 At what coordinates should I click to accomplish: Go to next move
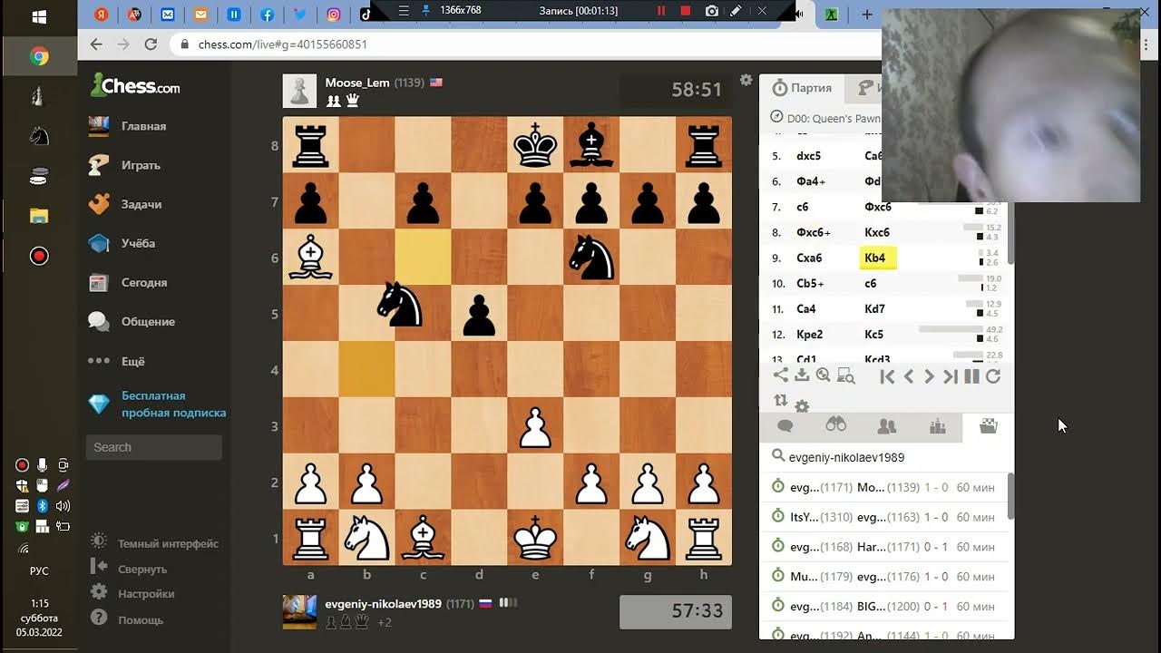pyautogui.click(x=929, y=376)
